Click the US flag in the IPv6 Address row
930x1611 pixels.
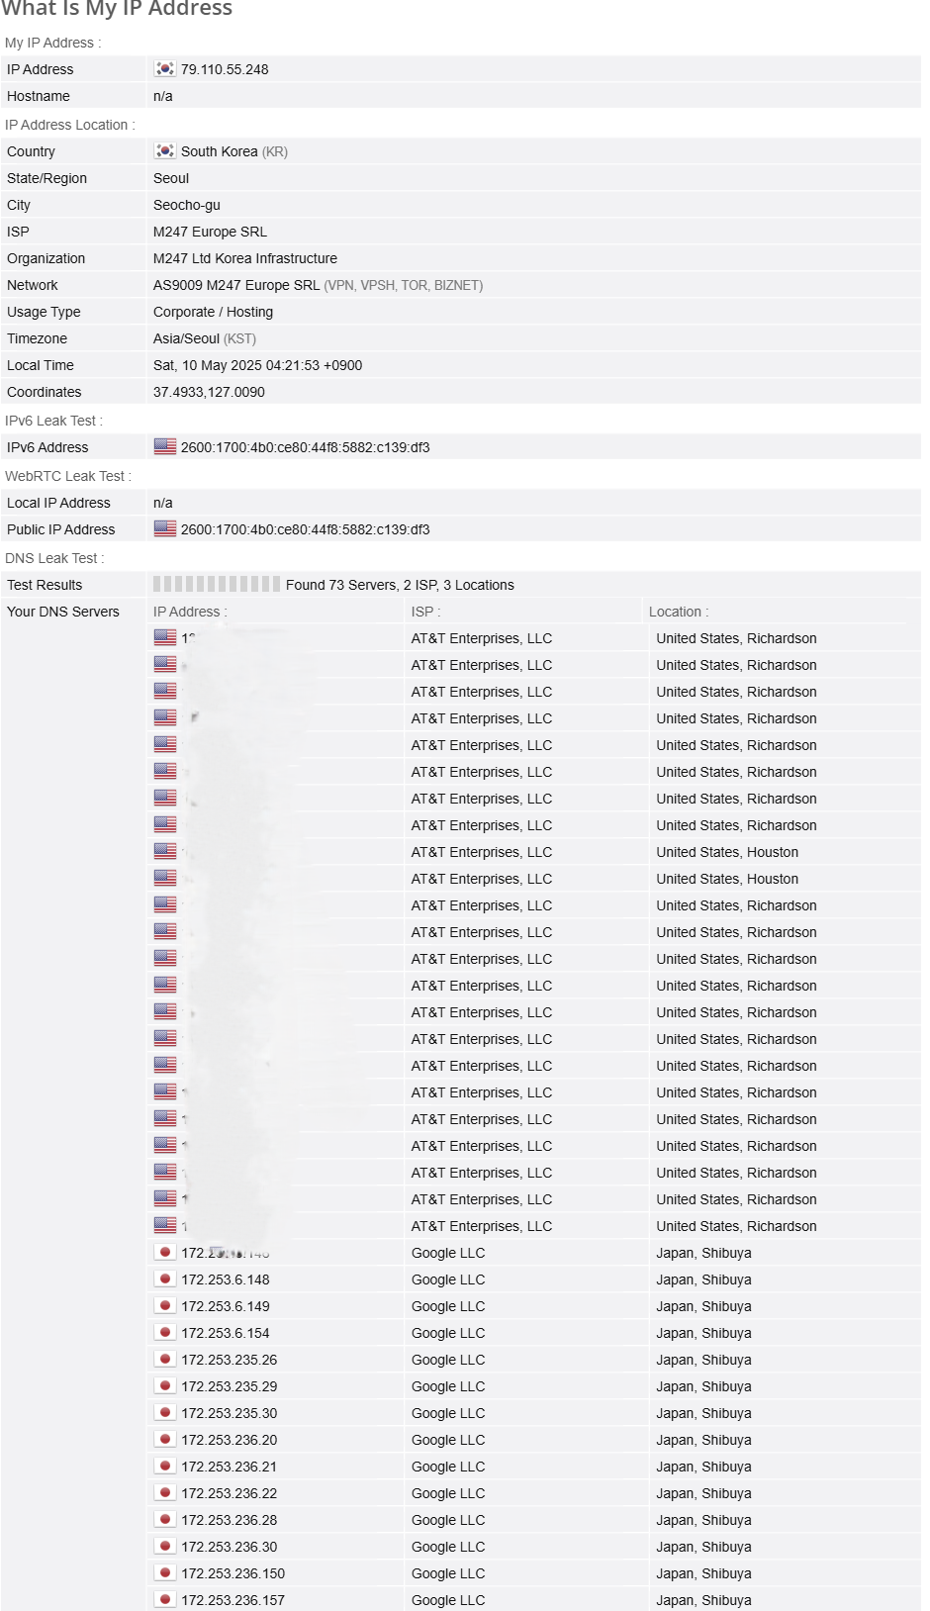(165, 447)
